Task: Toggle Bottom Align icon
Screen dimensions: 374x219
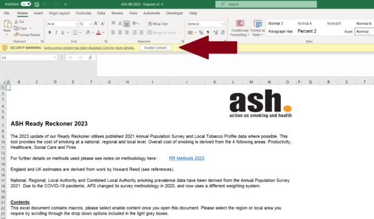Action: (126, 24)
